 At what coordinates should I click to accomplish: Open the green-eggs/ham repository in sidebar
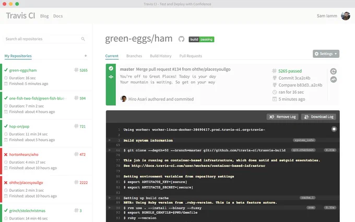pos(23,70)
